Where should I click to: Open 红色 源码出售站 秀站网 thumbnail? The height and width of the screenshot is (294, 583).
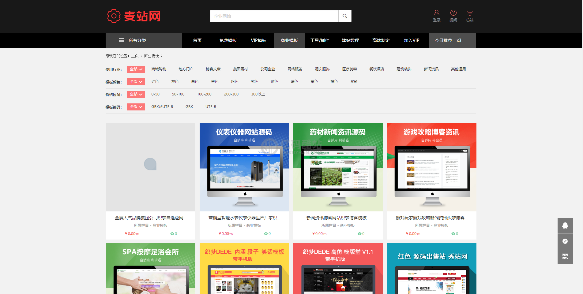point(432,269)
